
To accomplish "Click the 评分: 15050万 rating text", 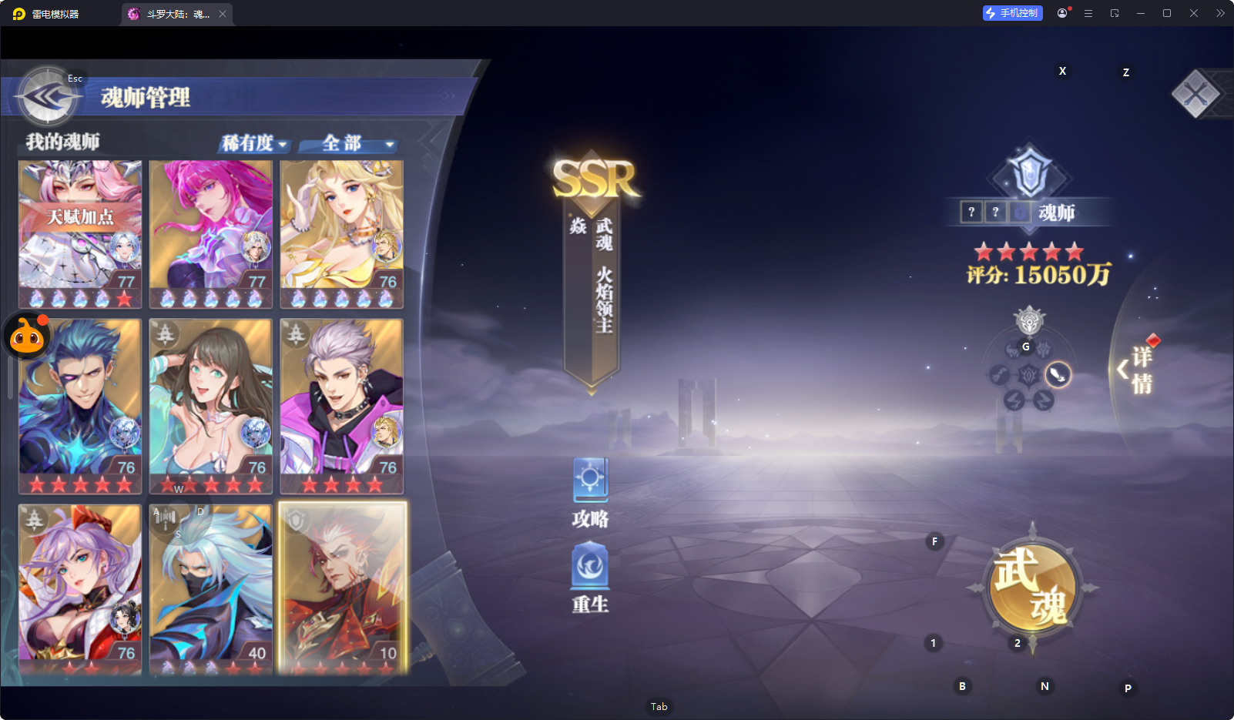I will coord(1038,274).
